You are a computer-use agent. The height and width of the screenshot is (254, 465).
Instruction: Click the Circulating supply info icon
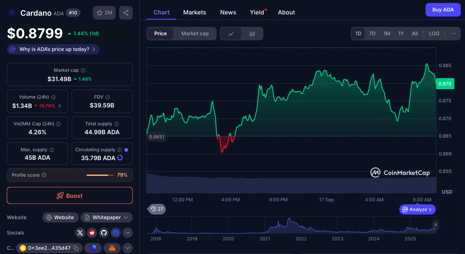coord(120,150)
